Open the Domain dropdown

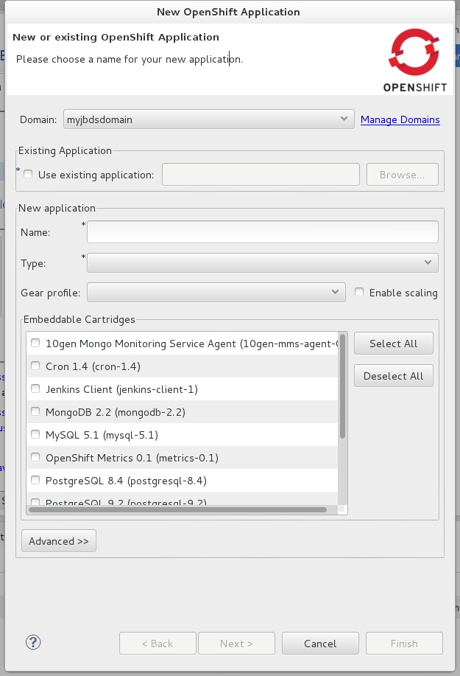click(x=209, y=119)
